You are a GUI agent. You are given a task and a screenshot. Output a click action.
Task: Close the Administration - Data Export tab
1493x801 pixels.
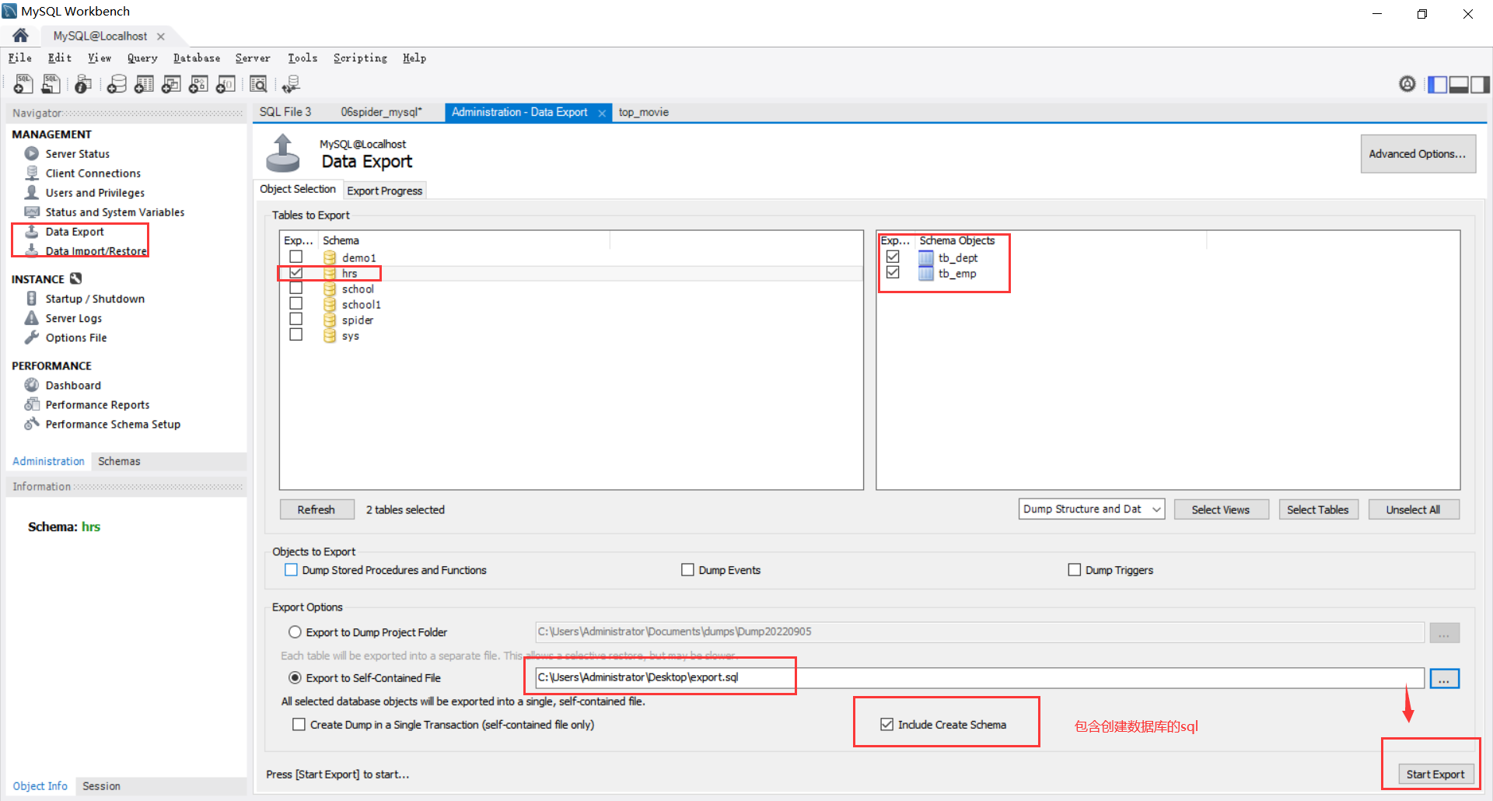pyautogui.click(x=602, y=113)
